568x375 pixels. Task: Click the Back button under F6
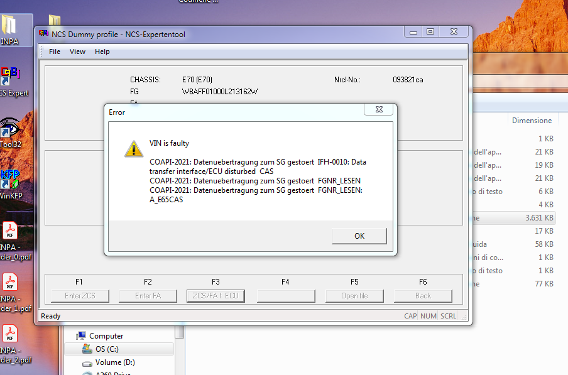tap(423, 296)
